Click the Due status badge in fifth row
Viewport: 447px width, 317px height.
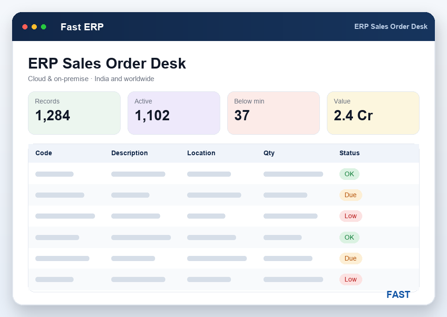tap(351, 259)
